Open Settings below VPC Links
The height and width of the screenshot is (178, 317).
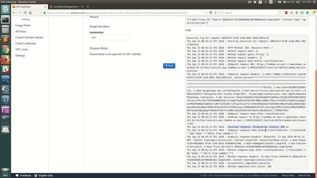[20, 55]
